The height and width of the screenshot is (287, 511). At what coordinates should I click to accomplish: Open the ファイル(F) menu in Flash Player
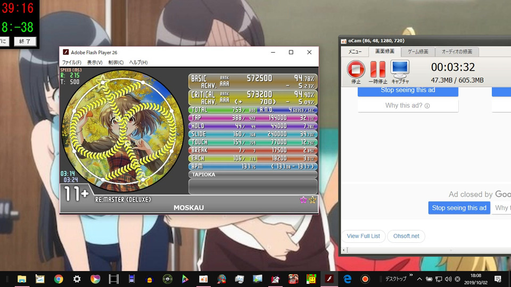(72, 63)
